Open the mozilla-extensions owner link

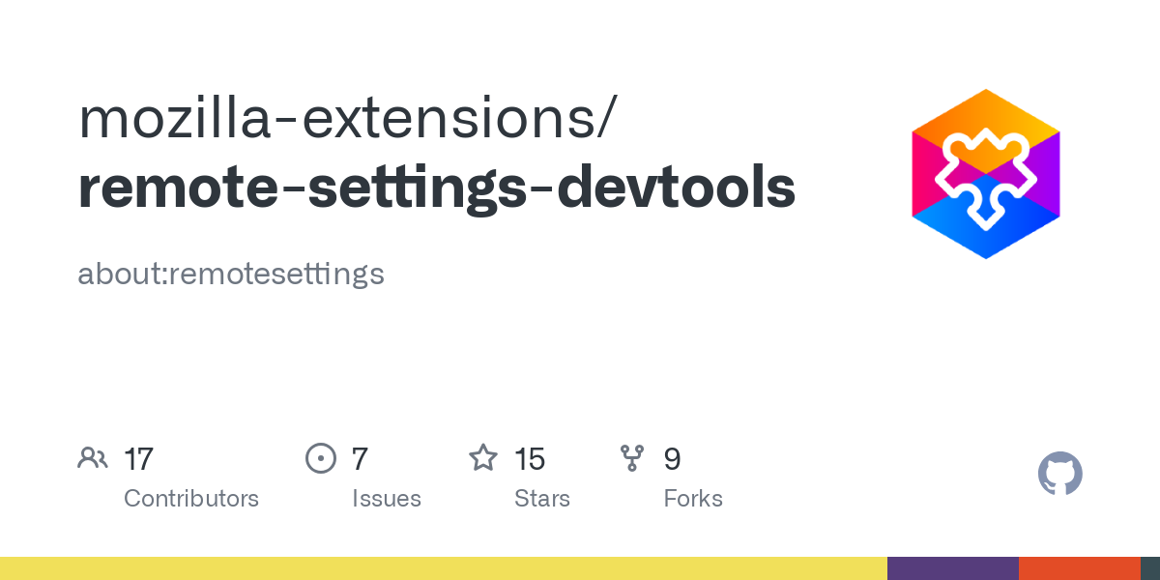point(344,117)
